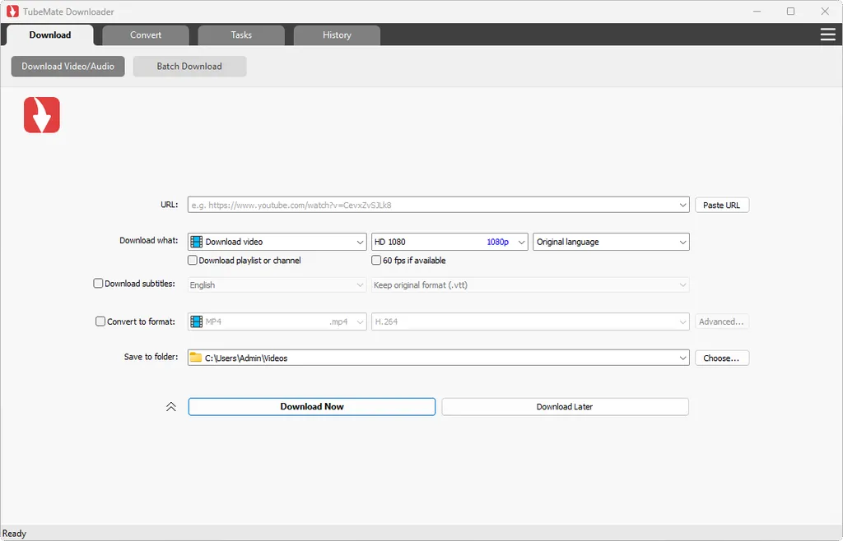Image resolution: width=843 pixels, height=541 pixels.
Task: Click the film icon in Download video
Action: [x=197, y=242]
